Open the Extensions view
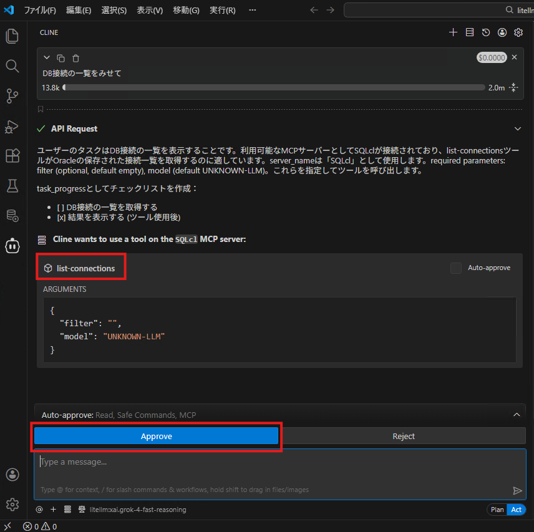The height and width of the screenshot is (532, 534). coord(12,156)
